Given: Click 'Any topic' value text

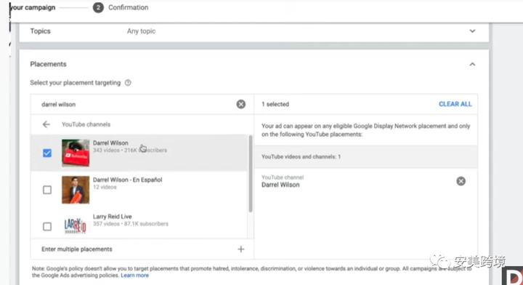Looking at the screenshot, I should tap(141, 31).
